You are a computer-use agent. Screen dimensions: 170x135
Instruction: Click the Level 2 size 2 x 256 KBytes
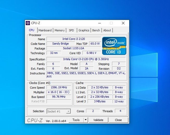100,97
